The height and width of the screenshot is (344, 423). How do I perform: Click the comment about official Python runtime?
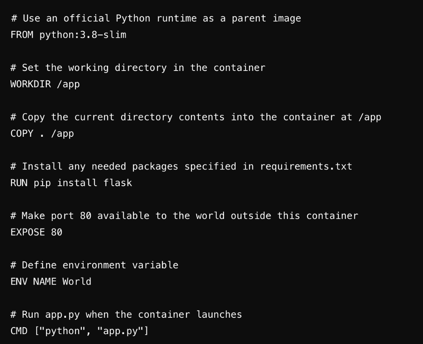[x=156, y=18]
